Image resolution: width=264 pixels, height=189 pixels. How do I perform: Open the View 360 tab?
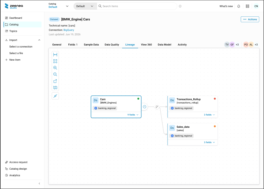[x=146, y=45]
